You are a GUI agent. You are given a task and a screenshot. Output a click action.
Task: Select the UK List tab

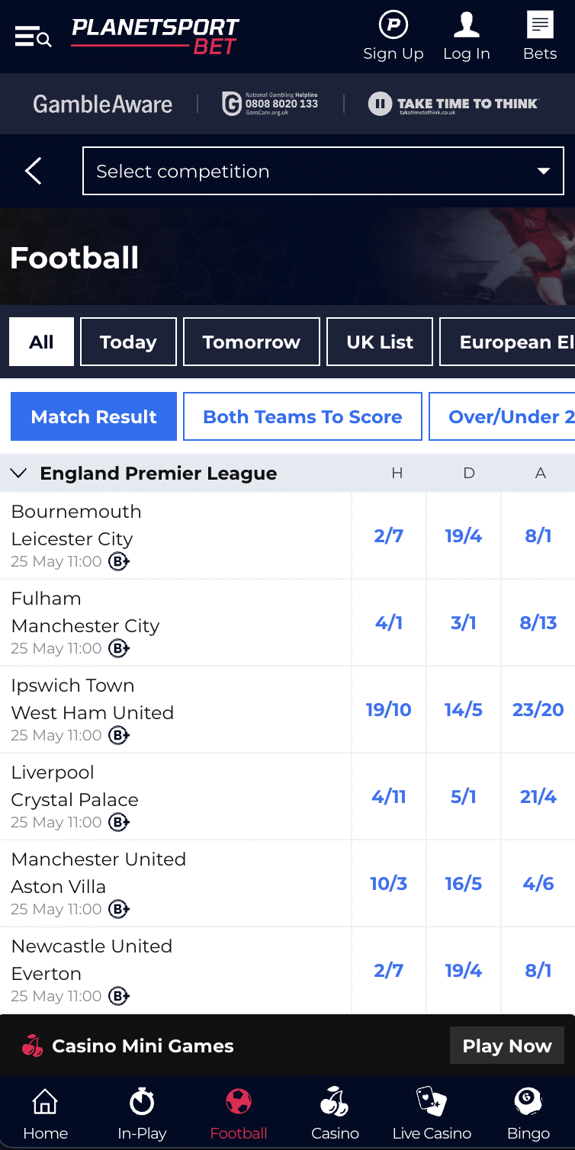click(379, 341)
